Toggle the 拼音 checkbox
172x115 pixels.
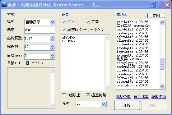[x=88, y=22]
